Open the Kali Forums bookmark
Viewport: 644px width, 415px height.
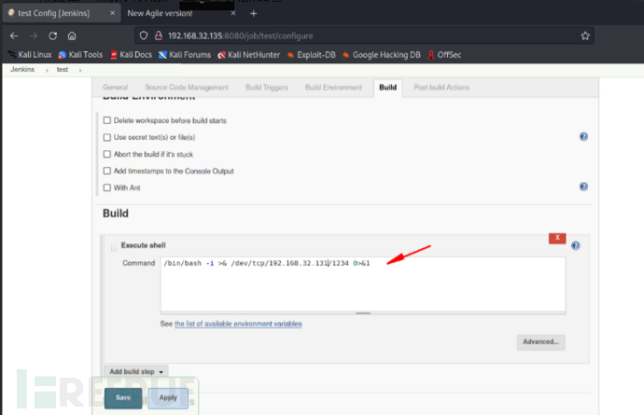pyautogui.click(x=185, y=55)
